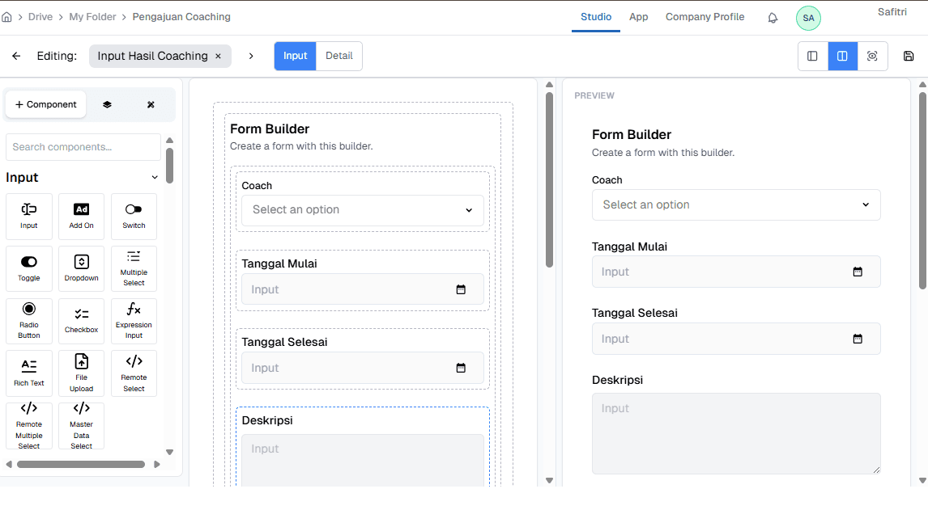Add a File Upload component
Viewport: 928px width, 510px height.
81,373
